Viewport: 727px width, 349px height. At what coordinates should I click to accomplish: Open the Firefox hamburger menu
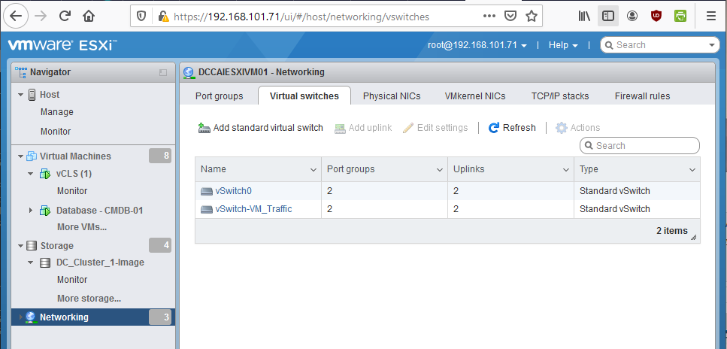(710, 17)
